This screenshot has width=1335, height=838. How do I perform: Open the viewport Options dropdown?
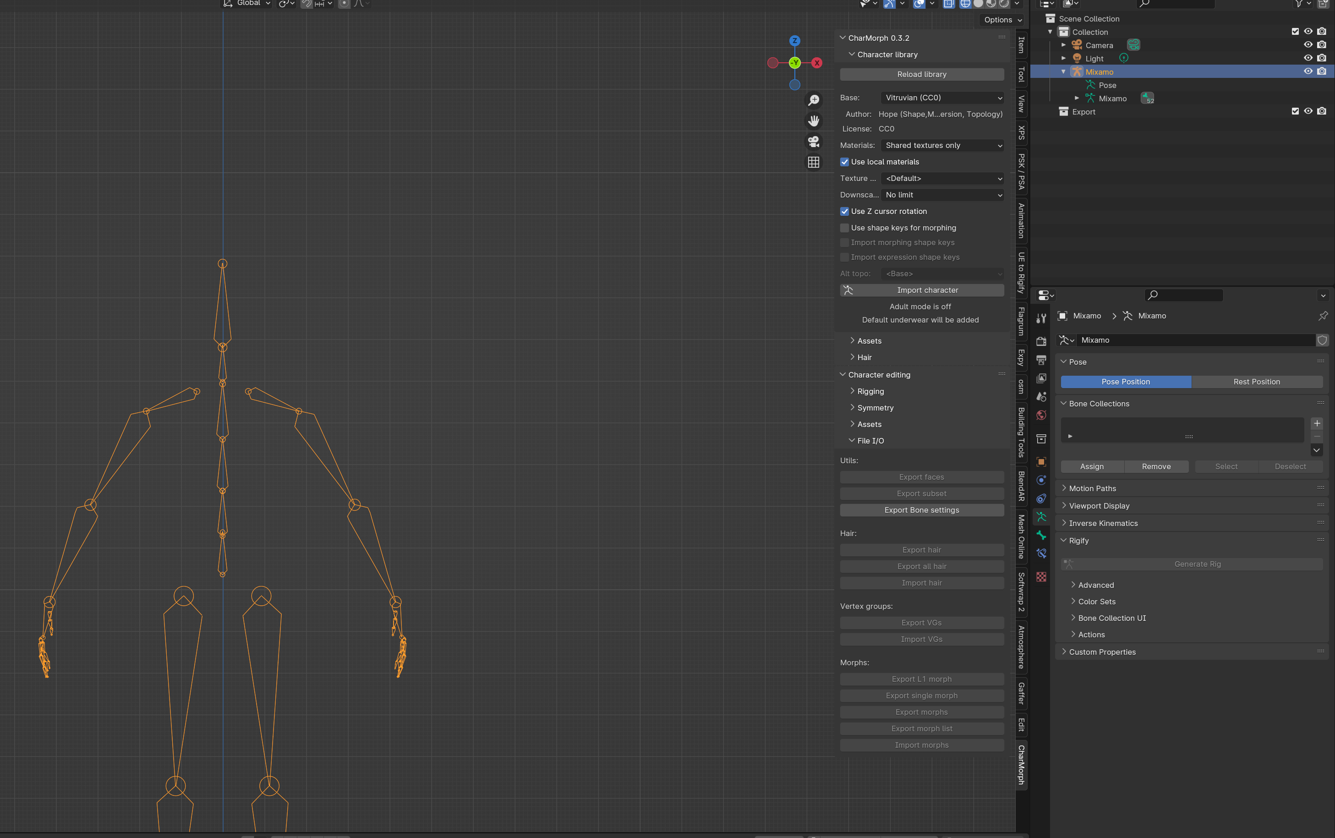click(x=1002, y=20)
